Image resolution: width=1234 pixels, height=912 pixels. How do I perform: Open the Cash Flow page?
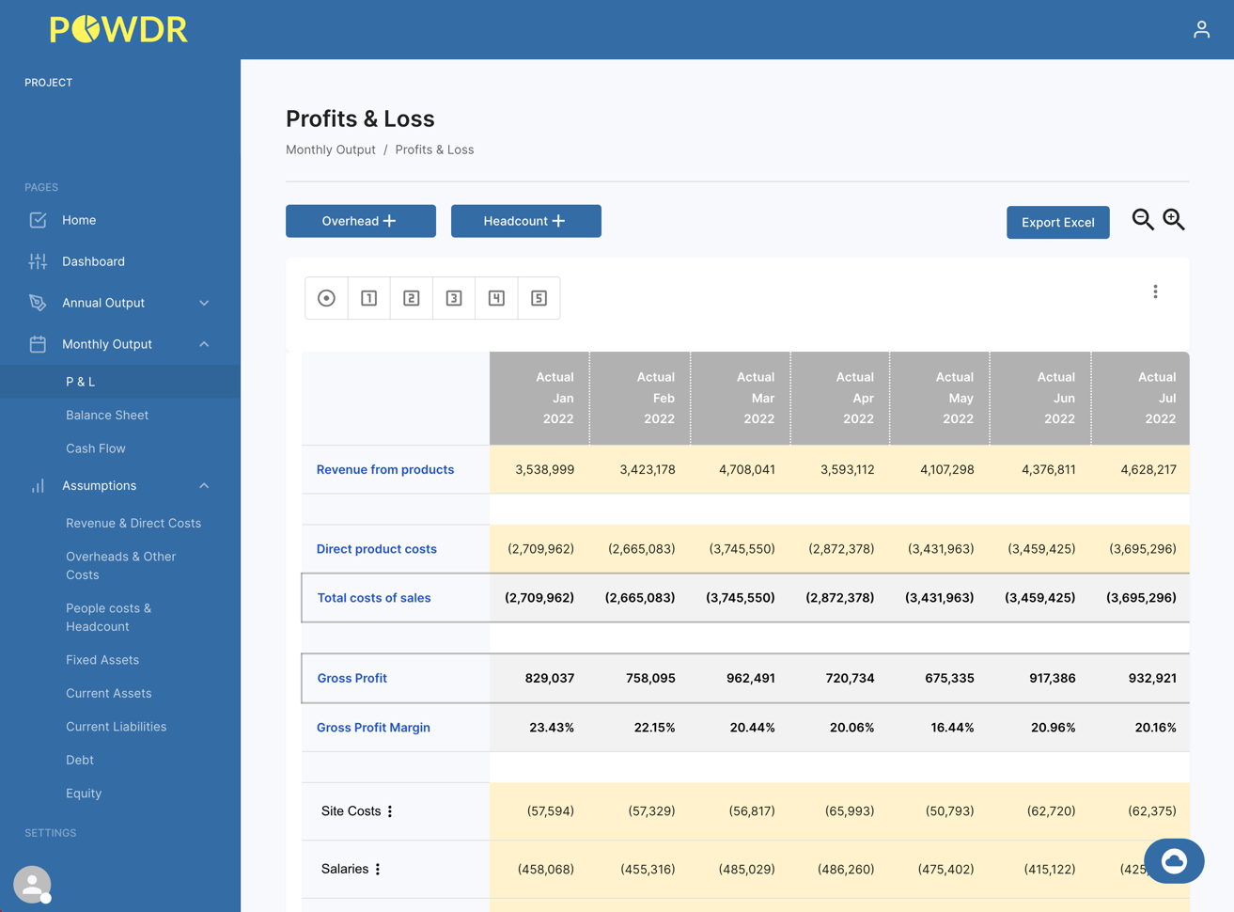coord(98,448)
